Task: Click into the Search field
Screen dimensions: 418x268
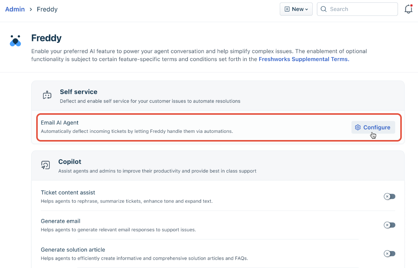Action: pyautogui.click(x=358, y=9)
